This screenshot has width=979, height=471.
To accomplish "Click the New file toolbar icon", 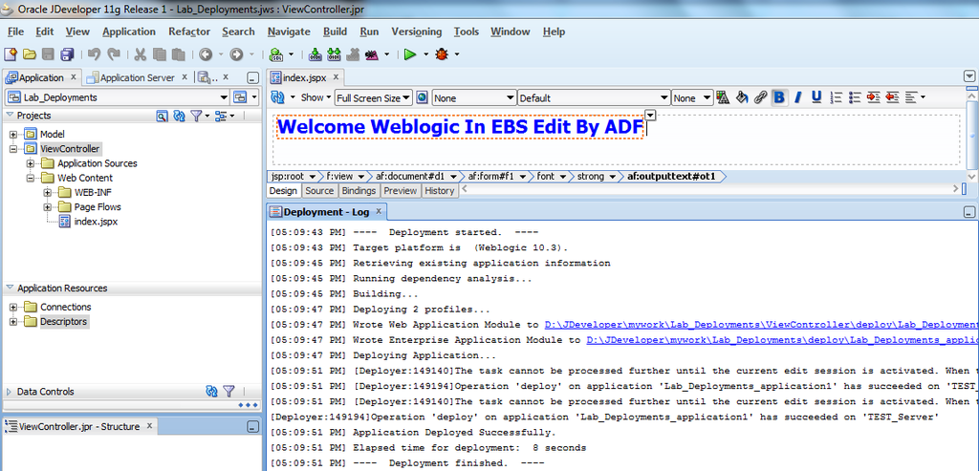I will coord(10,54).
